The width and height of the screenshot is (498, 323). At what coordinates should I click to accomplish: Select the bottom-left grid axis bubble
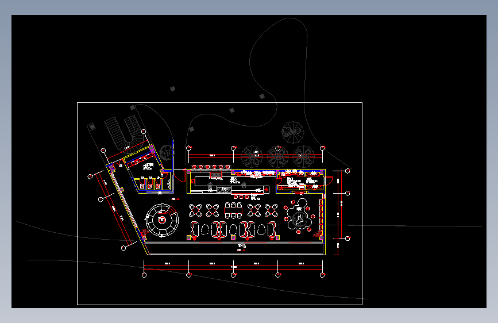pyautogui.click(x=144, y=275)
